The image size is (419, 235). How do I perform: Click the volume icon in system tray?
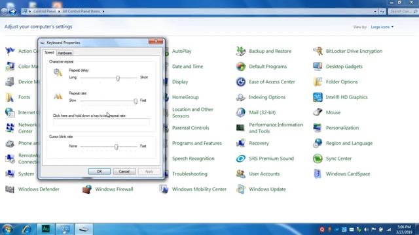click(x=366, y=229)
